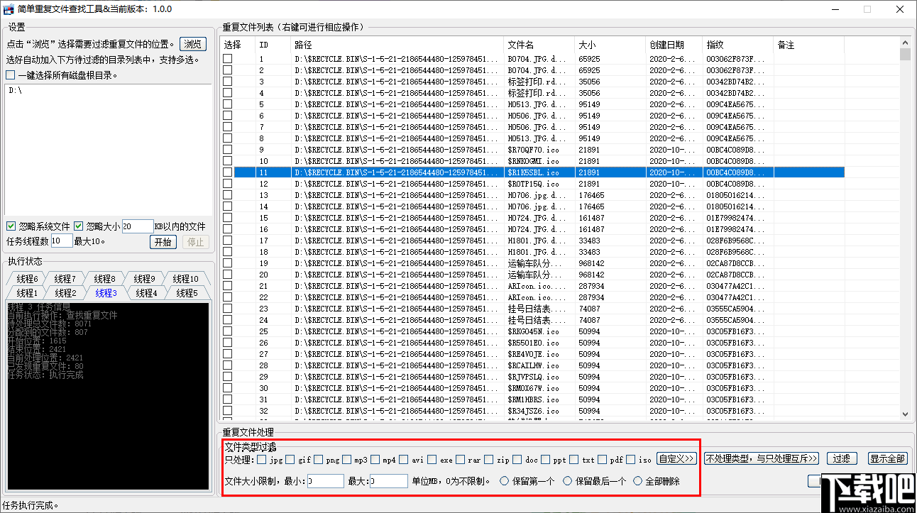Viewport: 917px width, 513px height.
Task: Click the 显示全部 show all button
Action: pos(887,458)
